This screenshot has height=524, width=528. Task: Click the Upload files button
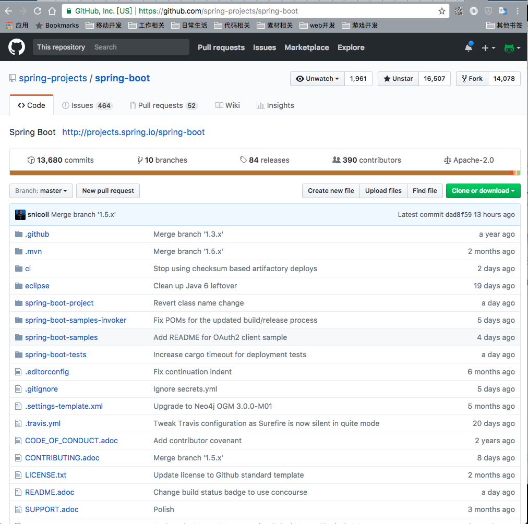pyautogui.click(x=383, y=191)
